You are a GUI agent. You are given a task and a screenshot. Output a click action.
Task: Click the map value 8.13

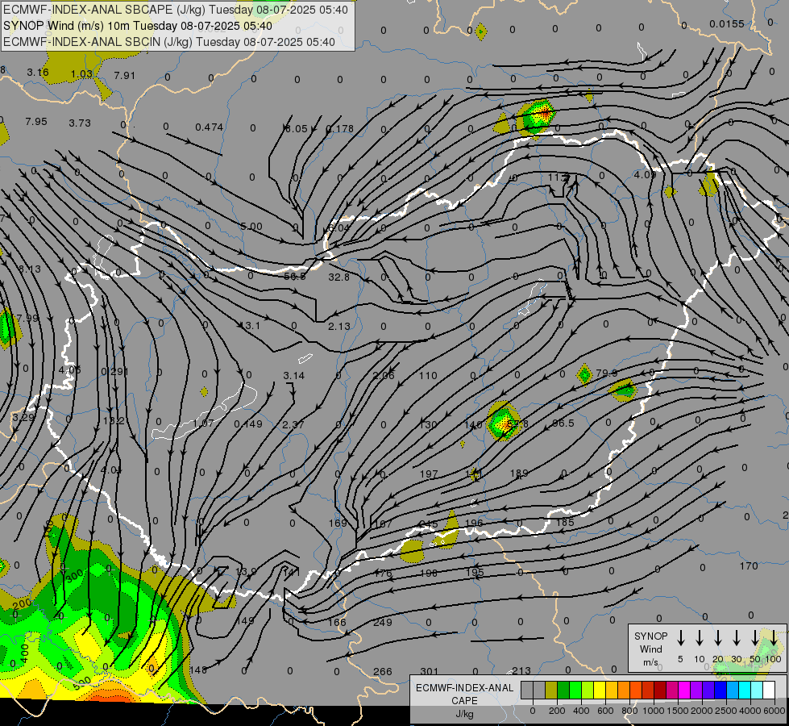pos(30,269)
